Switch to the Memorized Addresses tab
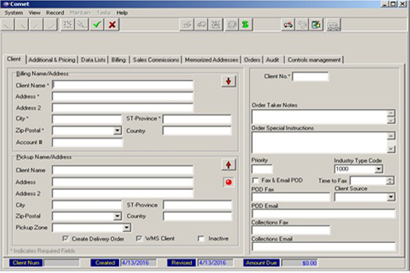The height and width of the screenshot is (273, 410). (211, 60)
